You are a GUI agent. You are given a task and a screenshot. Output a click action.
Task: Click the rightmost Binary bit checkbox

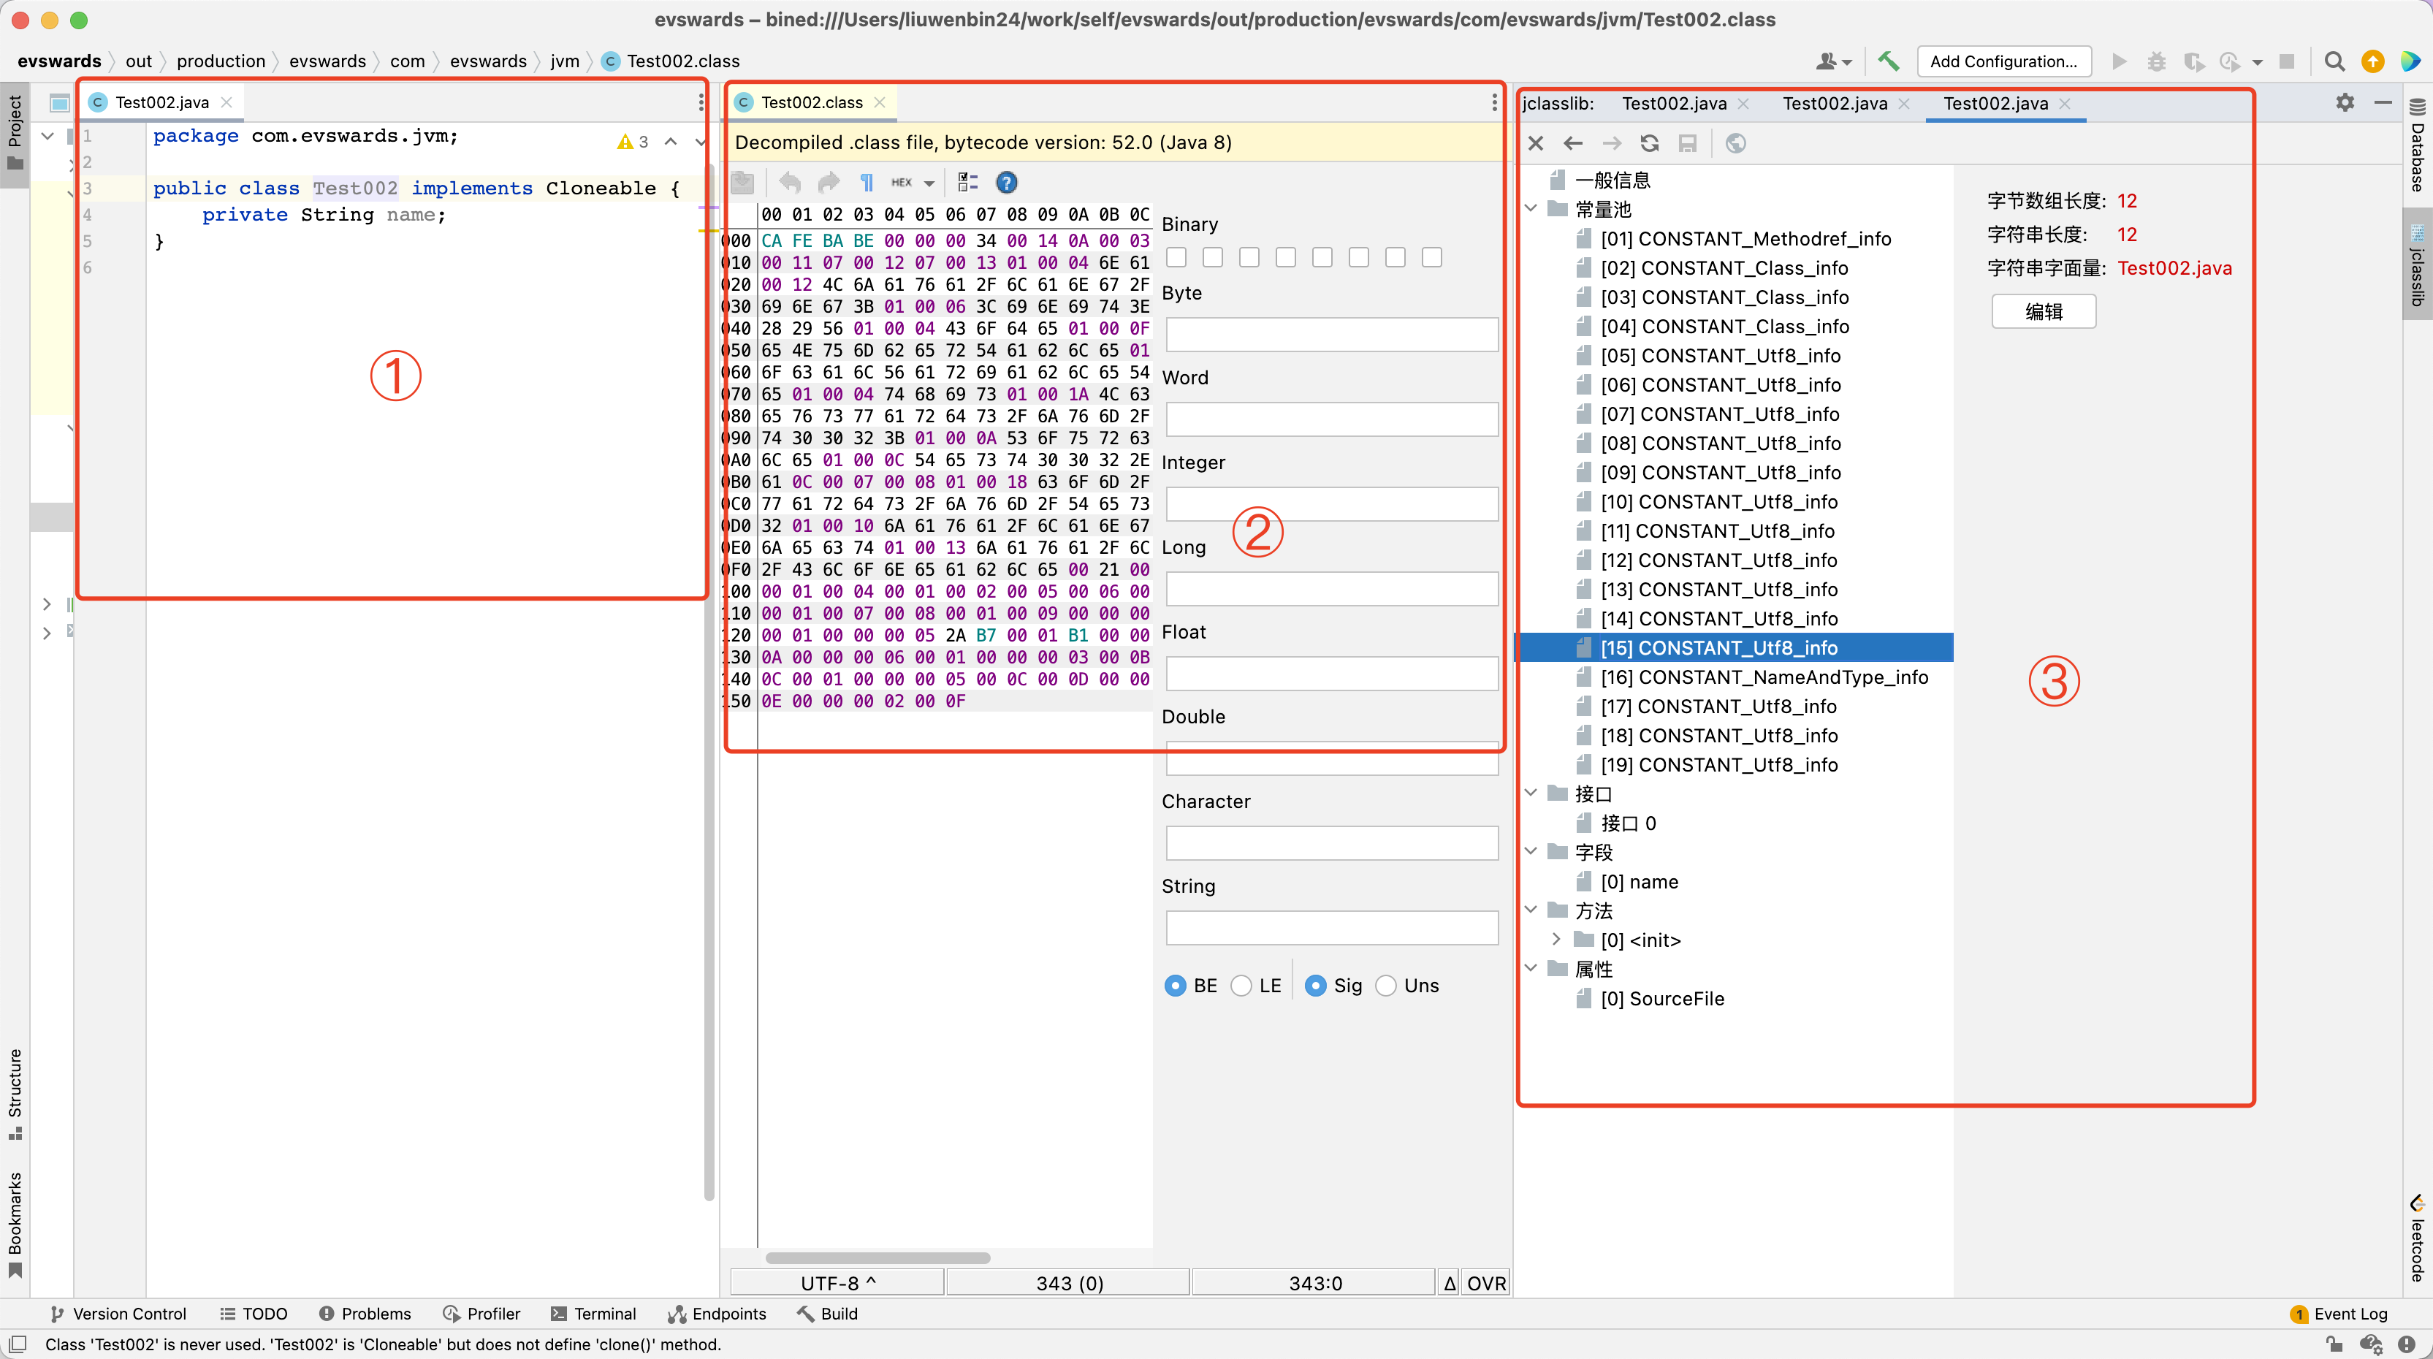[1432, 258]
